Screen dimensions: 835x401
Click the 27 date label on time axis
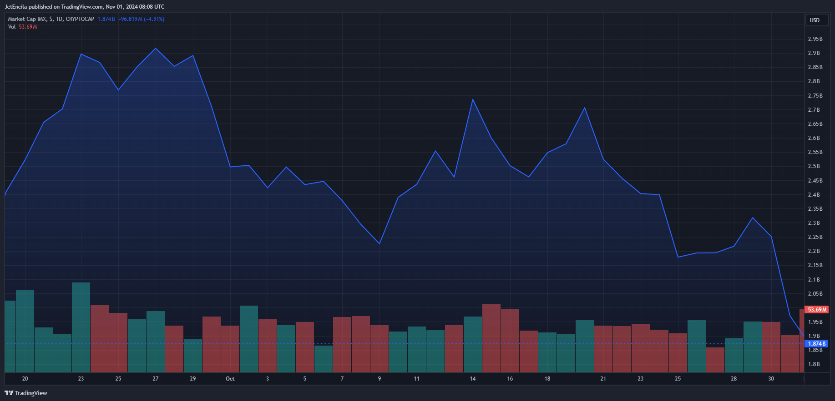[x=156, y=379]
